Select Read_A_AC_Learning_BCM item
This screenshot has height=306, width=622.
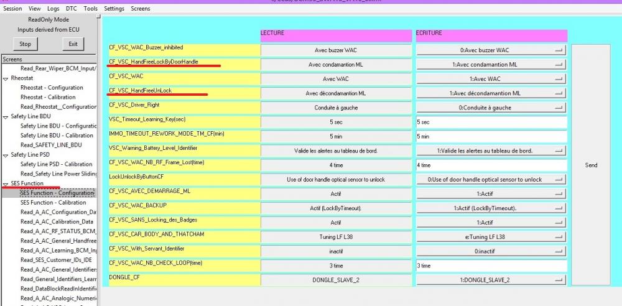(x=58, y=251)
